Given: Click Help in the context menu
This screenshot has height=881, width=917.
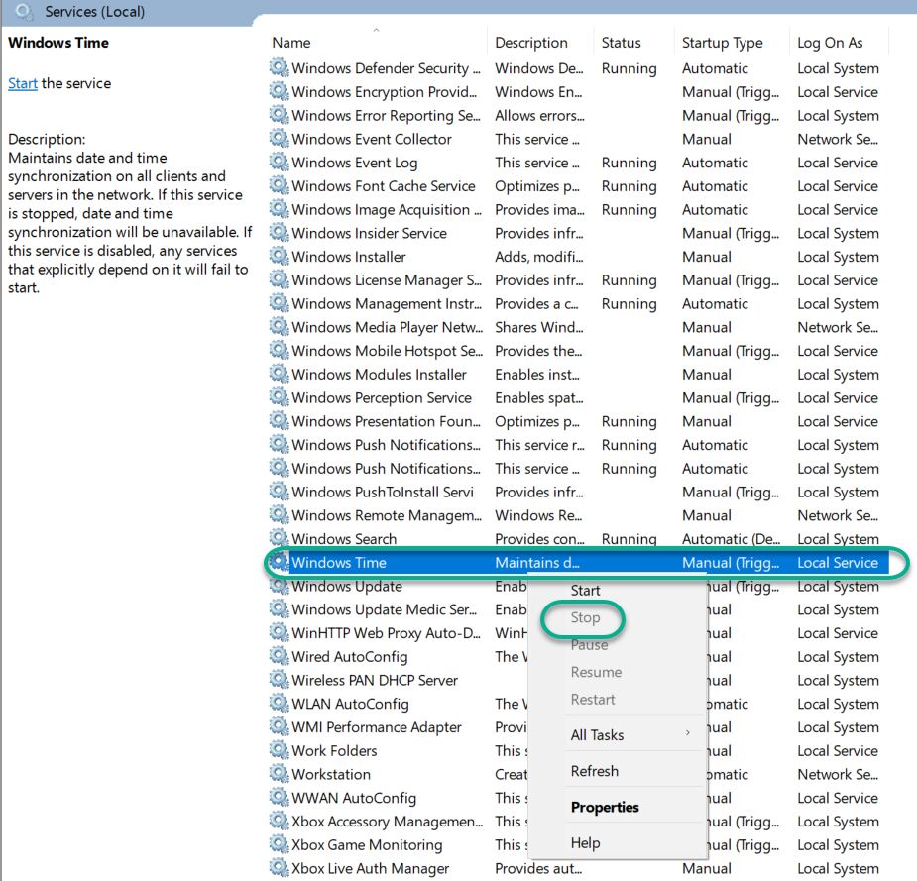Looking at the screenshot, I should pos(586,842).
